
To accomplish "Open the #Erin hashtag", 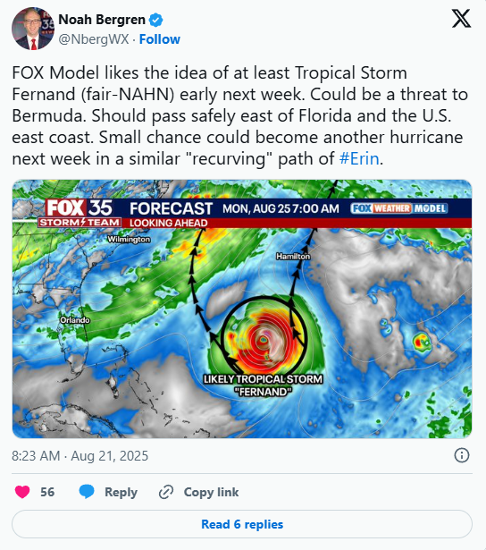I will click(359, 158).
